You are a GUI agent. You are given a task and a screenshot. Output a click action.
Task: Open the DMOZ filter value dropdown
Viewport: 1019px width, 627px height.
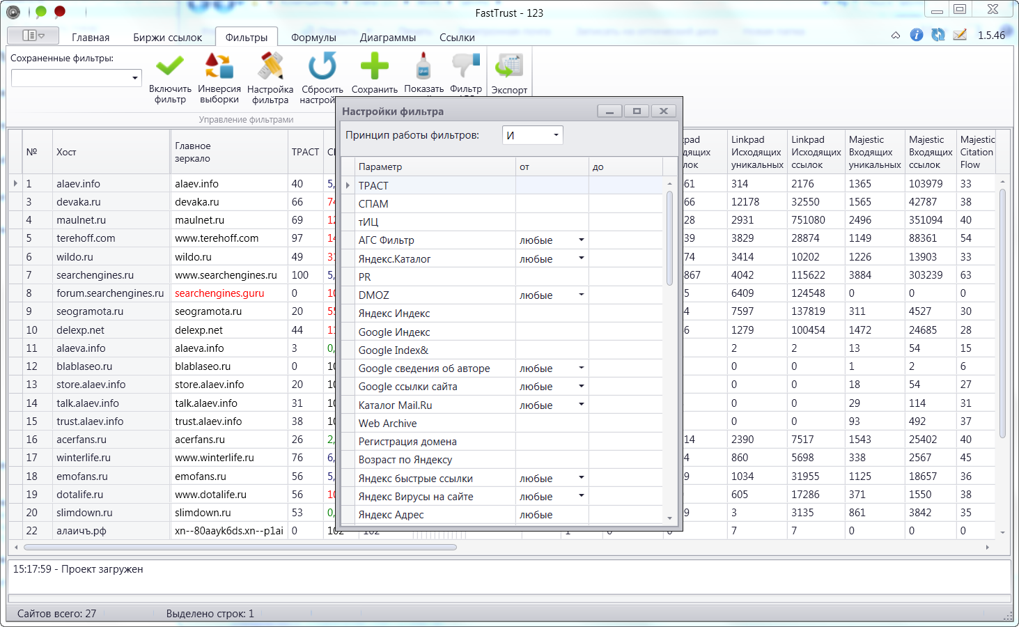tap(581, 295)
